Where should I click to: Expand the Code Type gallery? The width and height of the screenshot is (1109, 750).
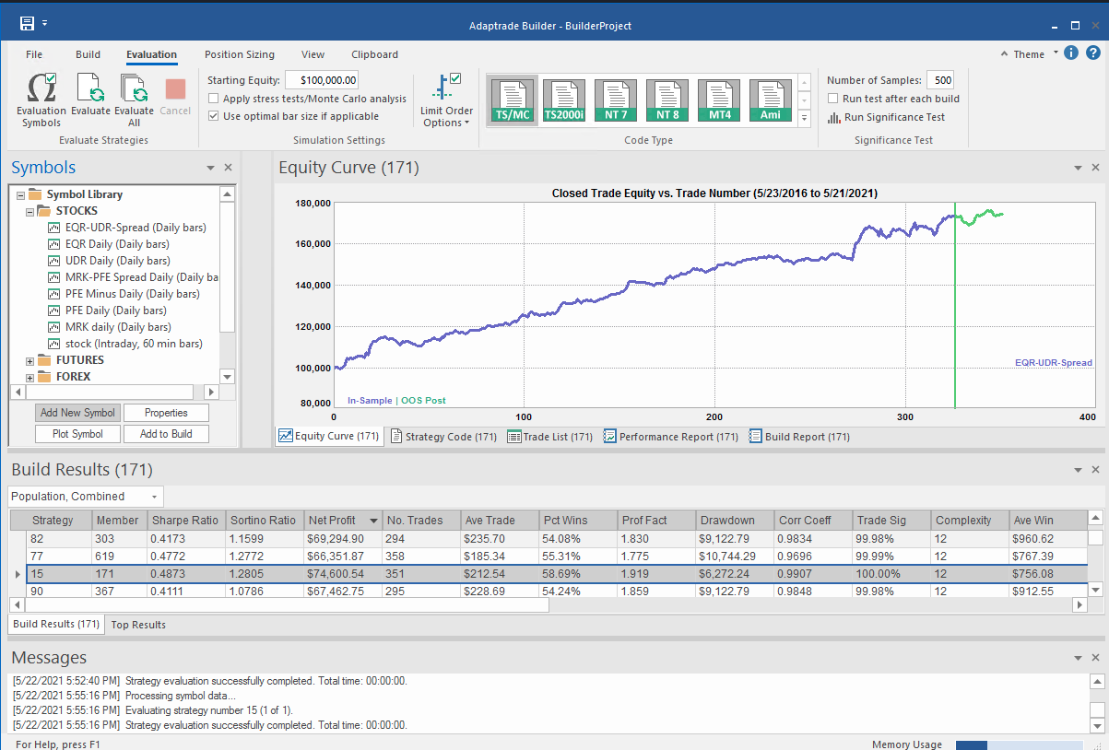pyautogui.click(x=804, y=118)
